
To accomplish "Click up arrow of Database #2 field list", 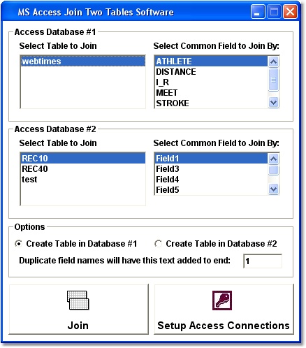I will point(273,159).
